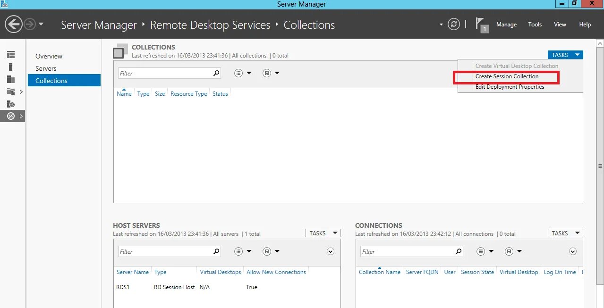Open the Dashboard from the left icon bar
Image resolution: width=604 pixels, height=308 pixels.
(11, 54)
